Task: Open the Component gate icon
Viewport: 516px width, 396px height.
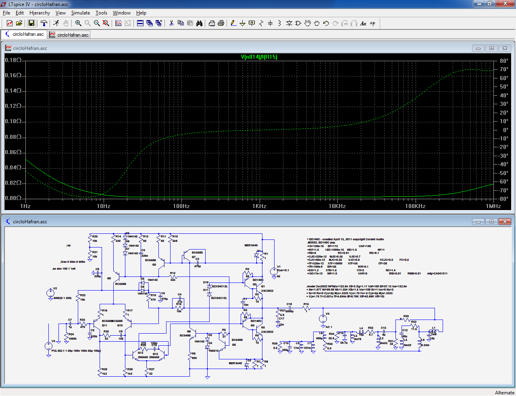Action: [x=298, y=23]
